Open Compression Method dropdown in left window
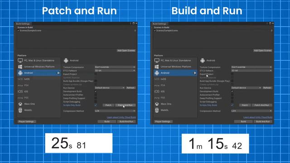The height and width of the screenshot is (163, 290). tap(115, 111)
